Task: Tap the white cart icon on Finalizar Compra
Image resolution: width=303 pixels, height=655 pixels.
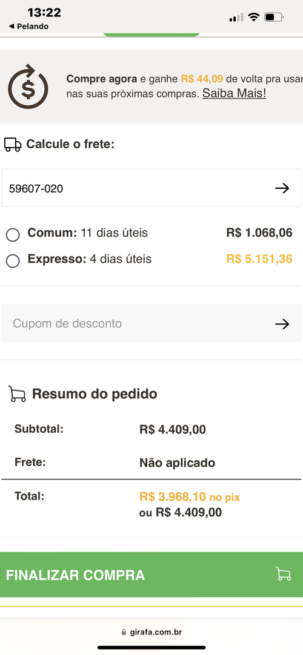Action: [284, 574]
